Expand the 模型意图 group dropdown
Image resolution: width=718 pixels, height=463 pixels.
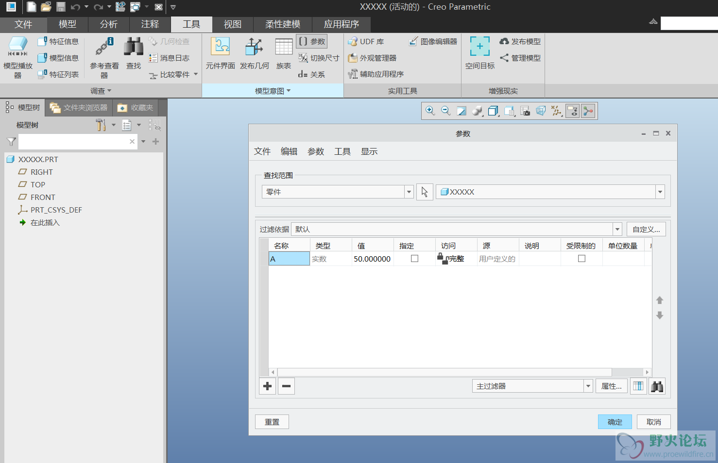[273, 91]
